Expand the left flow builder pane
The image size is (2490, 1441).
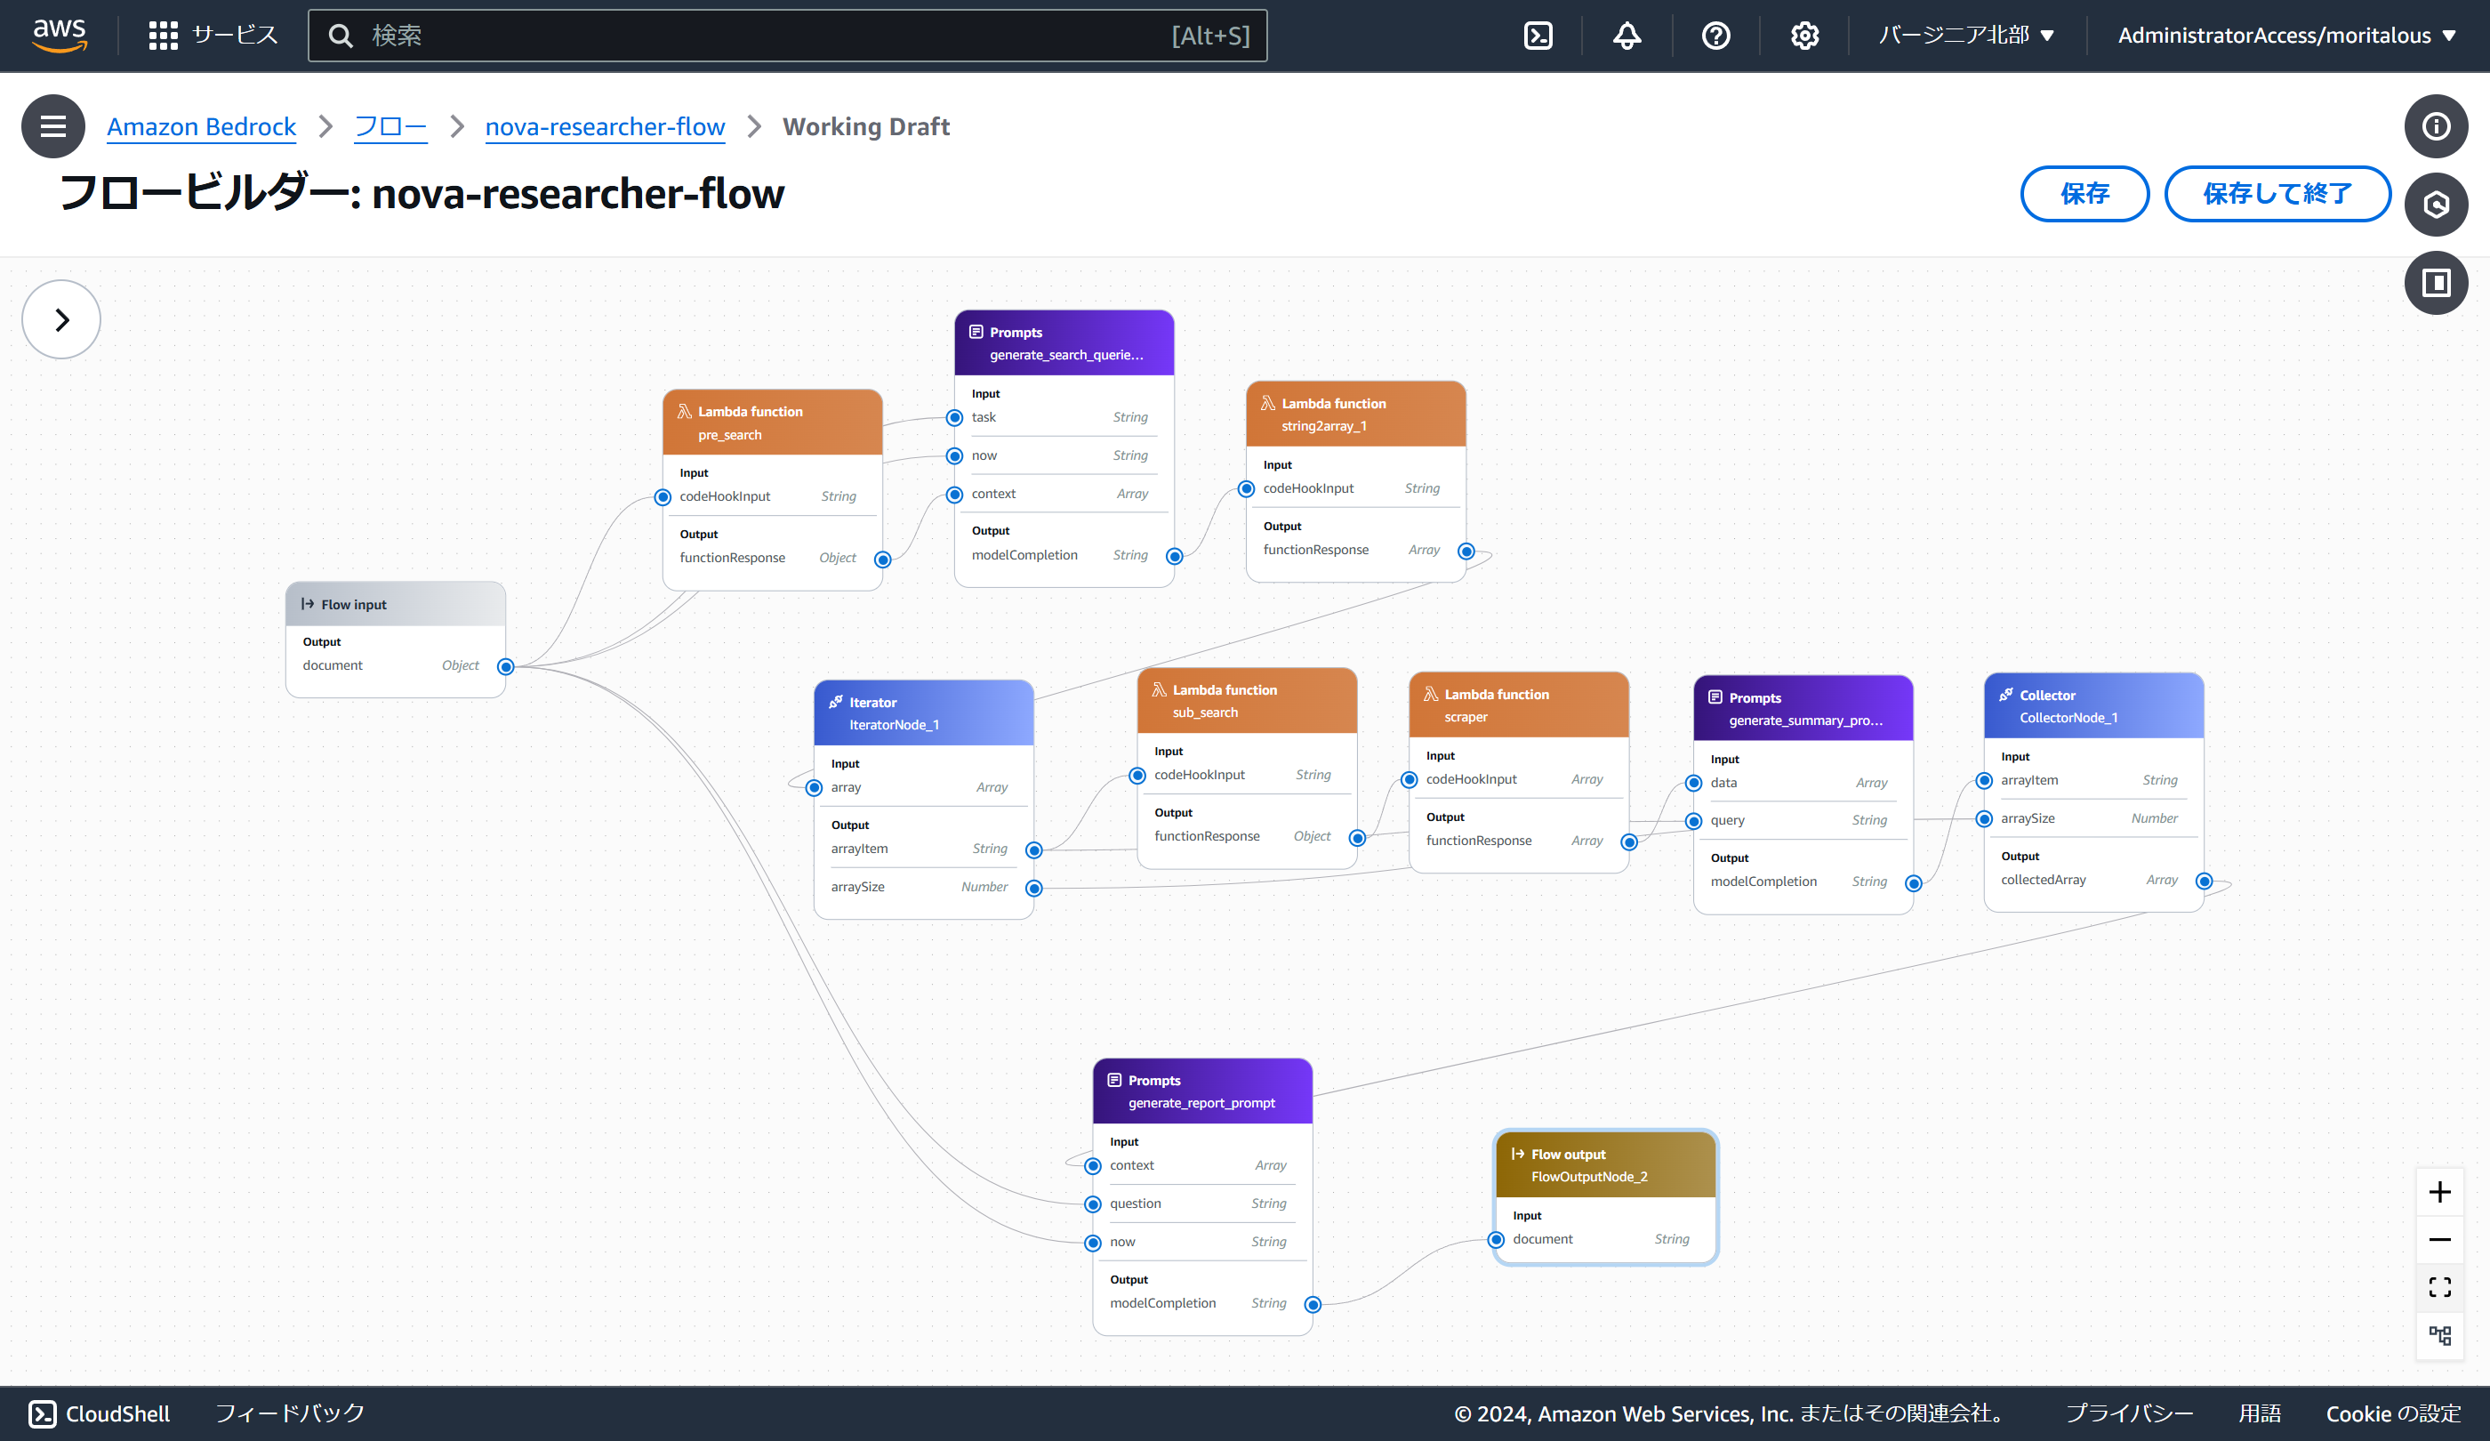[61, 319]
